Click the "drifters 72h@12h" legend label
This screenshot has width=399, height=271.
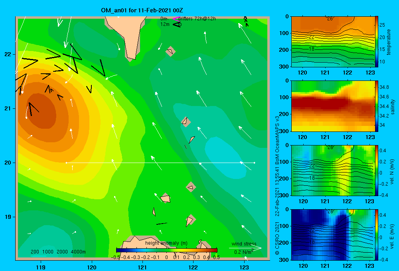click(x=197, y=19)
